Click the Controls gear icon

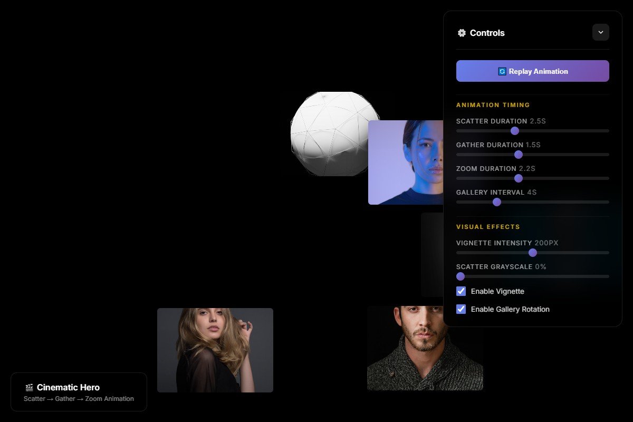point(462,33)
